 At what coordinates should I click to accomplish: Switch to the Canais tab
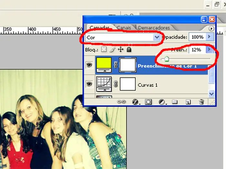[x=124, y=28]
